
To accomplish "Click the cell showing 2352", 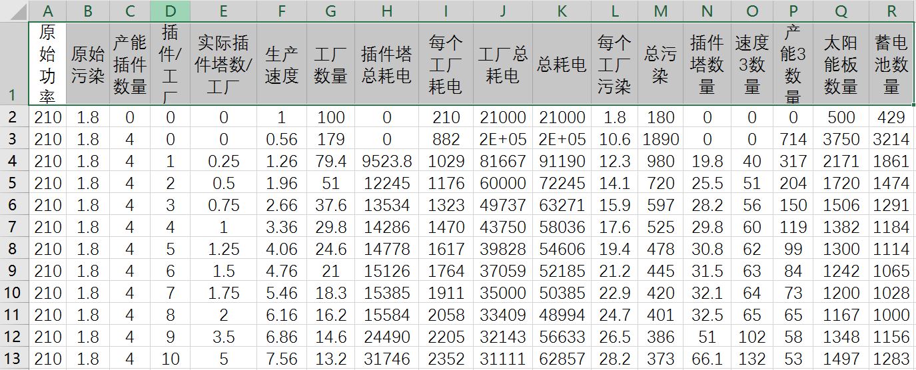I will point(446,359).
